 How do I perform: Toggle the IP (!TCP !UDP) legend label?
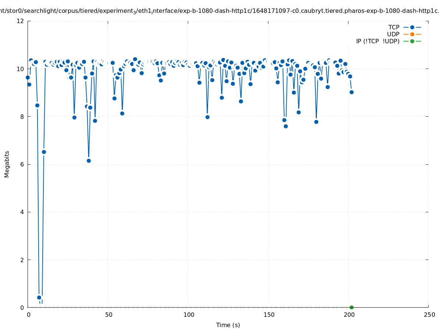378,41
